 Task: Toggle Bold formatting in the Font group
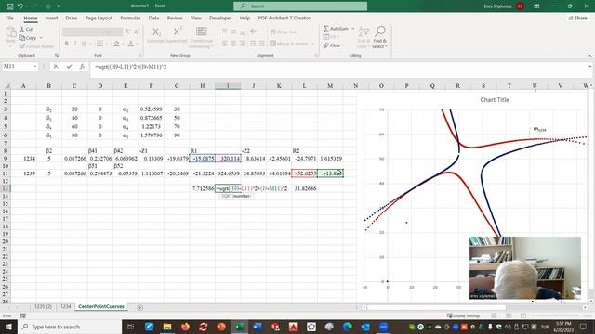click(x=66, y=44)
